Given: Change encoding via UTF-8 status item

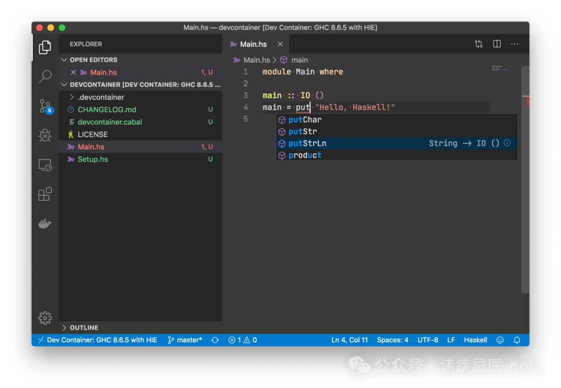Looking at the screenshot, I should [428, 340].
